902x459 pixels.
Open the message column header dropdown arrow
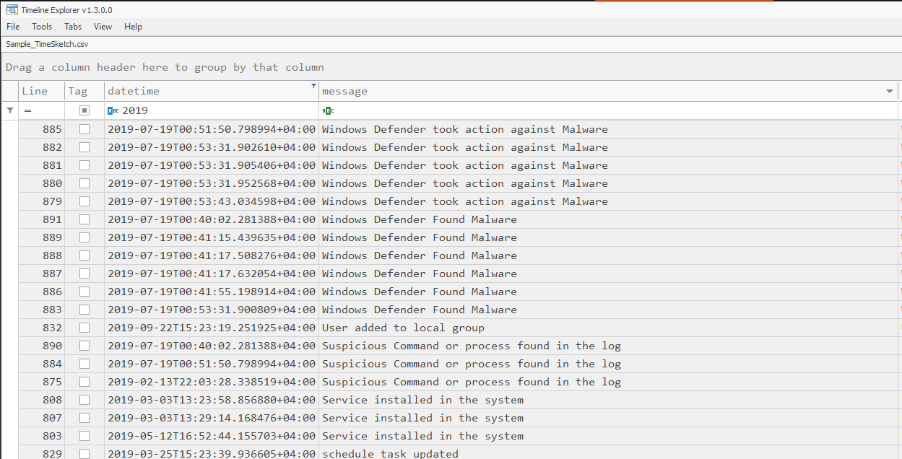coord(890,92)
